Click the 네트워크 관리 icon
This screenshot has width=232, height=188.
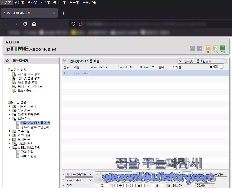click(15, 106)
